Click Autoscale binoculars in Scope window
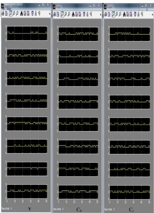Screen dimensions: 154x213 pos(73,14)
